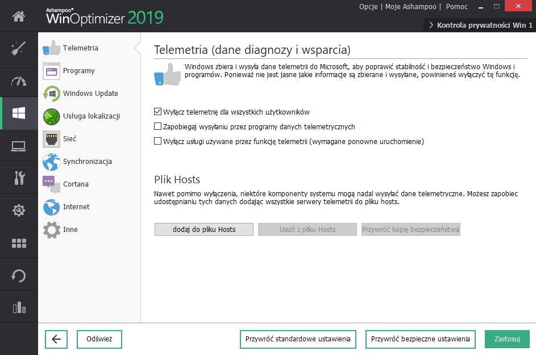Click the WinOptimizer 2019 logo

click(x=105, y=16)
